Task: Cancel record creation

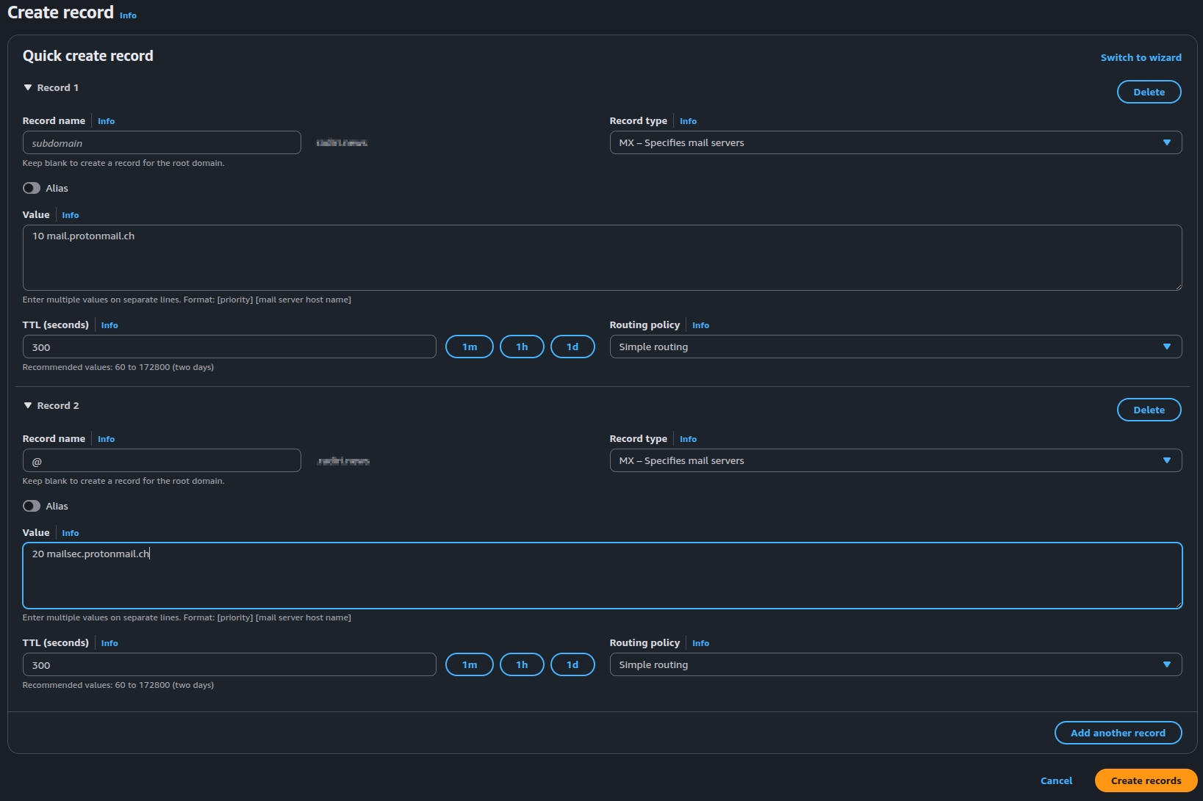Action: [x=1056, y=780]
